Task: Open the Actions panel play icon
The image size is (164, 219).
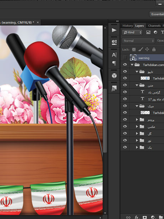Action: click(x=114, y=30)
